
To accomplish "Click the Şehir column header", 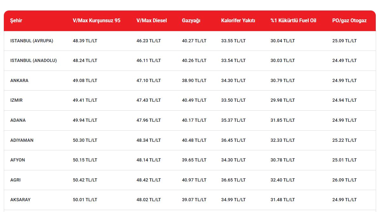I will click(16, 20).
